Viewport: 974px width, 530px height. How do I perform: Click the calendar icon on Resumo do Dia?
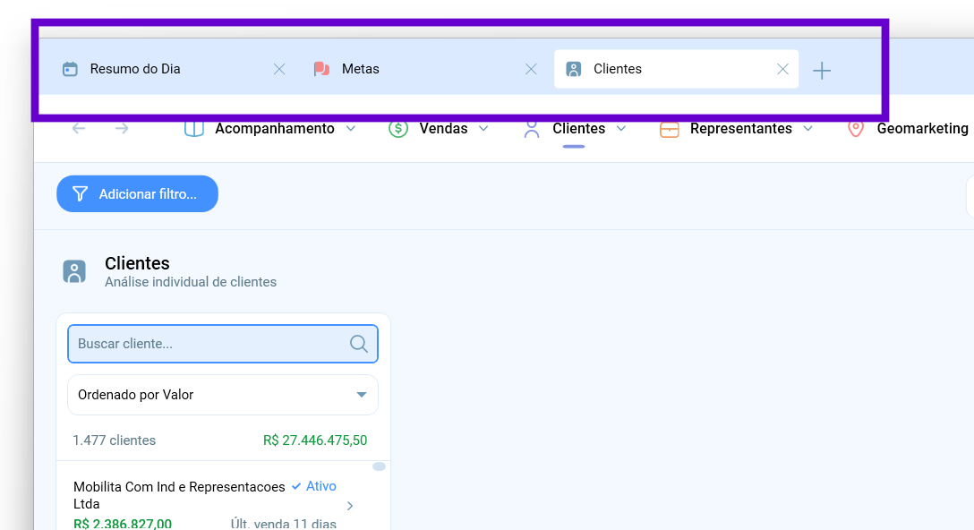coord(70,69)
